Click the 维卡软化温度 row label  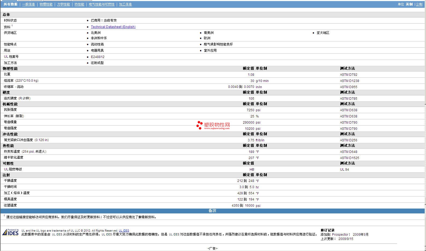click(13, 157)
